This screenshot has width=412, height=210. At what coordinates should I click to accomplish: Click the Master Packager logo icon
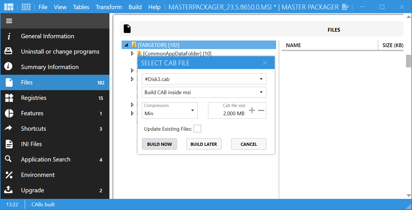click(9, 7)
